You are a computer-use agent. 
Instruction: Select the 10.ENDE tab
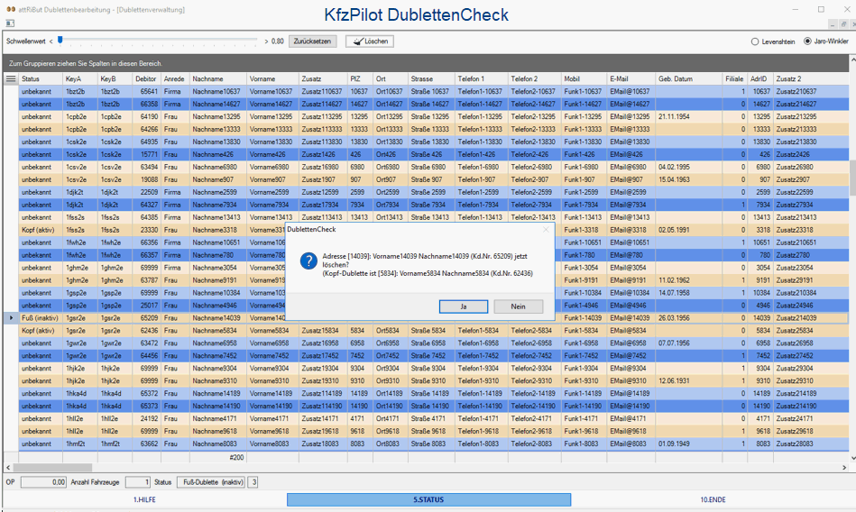pyautogui.click(x=713, y=499)
